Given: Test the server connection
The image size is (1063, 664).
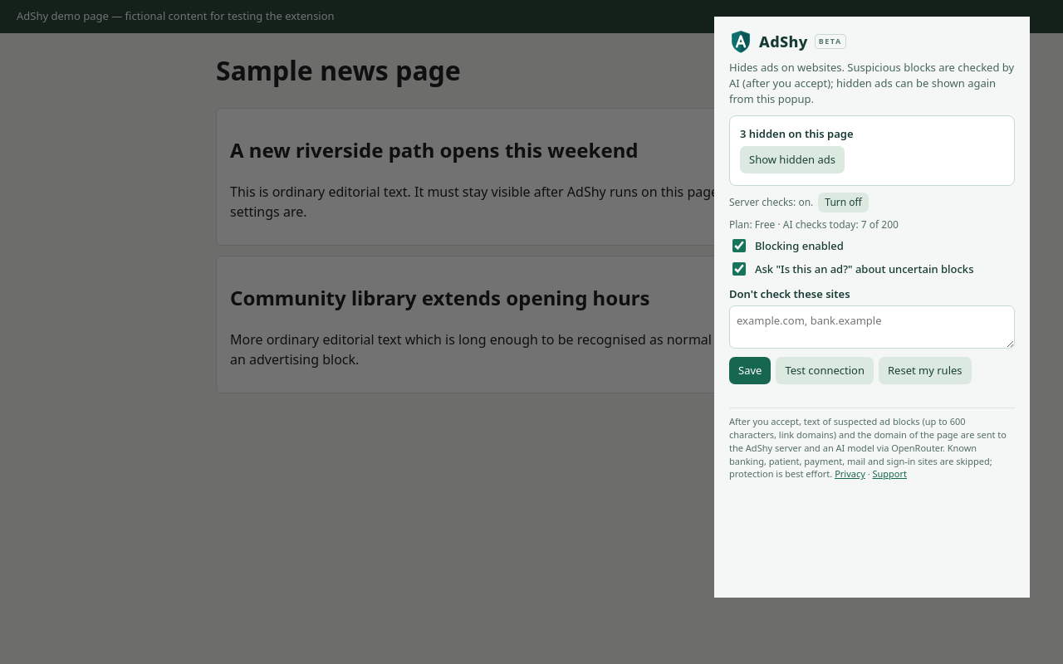Looking at the screenshot, I should (x=825, y=370).
